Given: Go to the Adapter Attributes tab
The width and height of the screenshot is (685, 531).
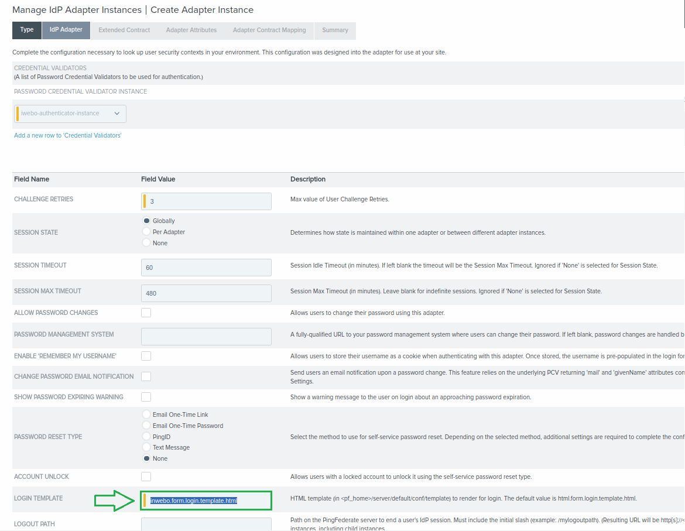Looking at the screenshot, I should pos(191,30).
